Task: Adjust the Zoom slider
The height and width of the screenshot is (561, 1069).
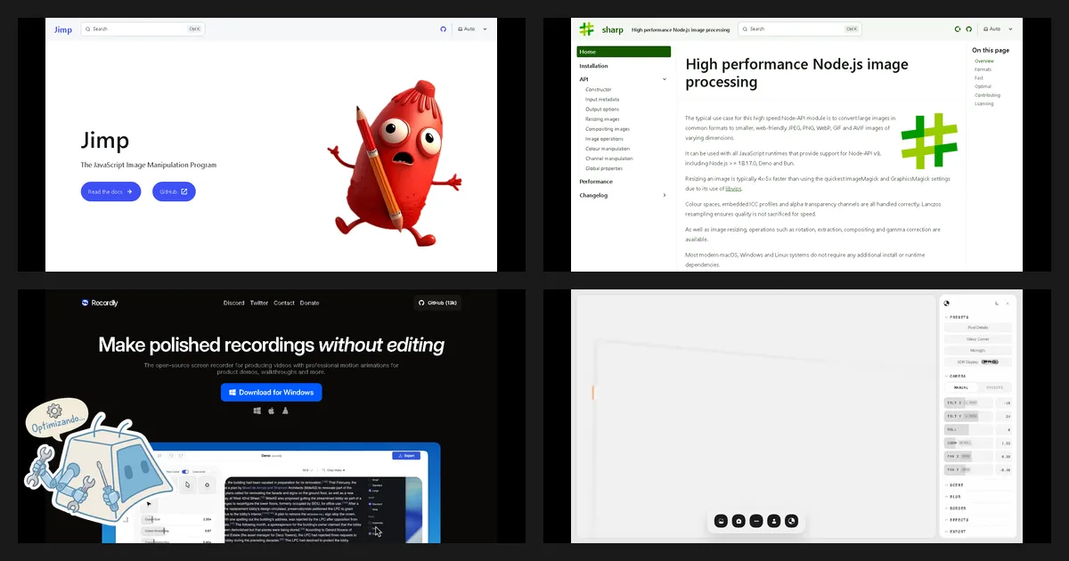Action: tap(967, 443)
